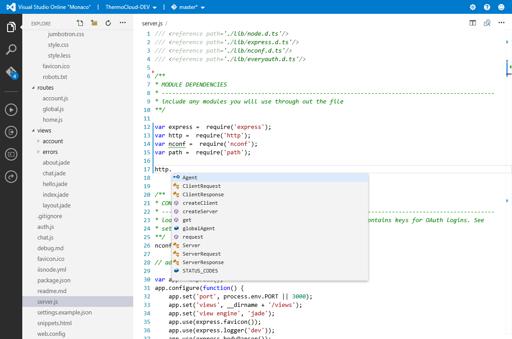Viewport: 512px width, 339px height.
Task: Open package.json from the Explorer
Action: coord(54,280)
